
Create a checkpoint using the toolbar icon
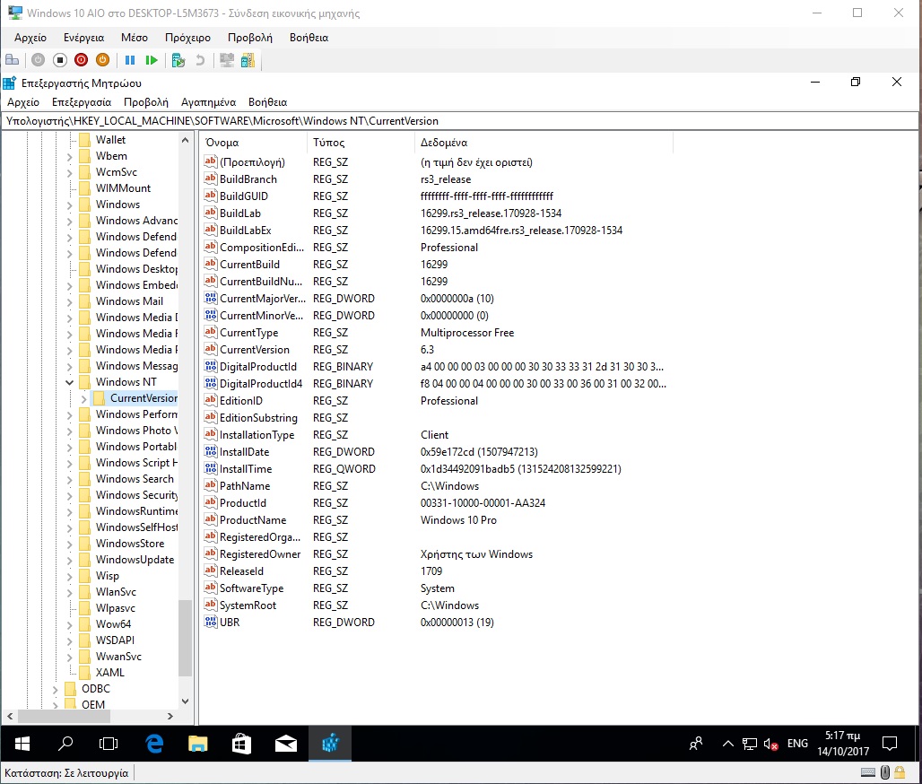pyautogui.click(x=178, y=60)
